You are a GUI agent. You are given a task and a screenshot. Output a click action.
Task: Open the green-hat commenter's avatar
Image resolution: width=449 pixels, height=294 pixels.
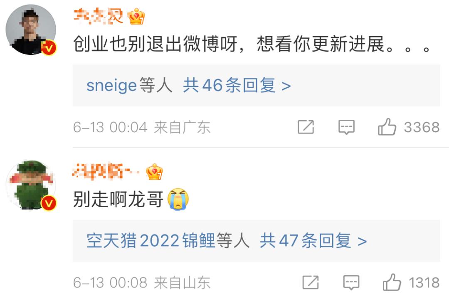pos(31,185)
